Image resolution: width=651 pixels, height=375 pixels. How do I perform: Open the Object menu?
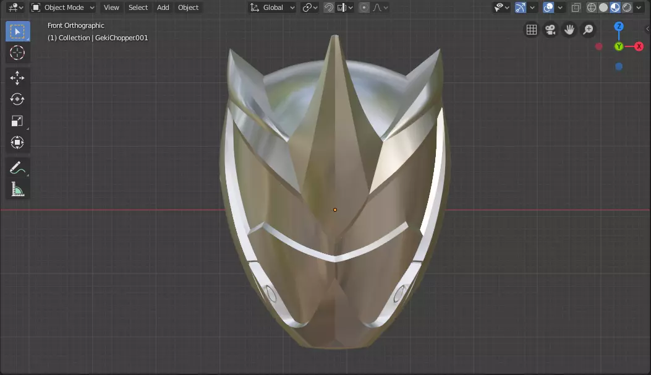click(188, 7)
